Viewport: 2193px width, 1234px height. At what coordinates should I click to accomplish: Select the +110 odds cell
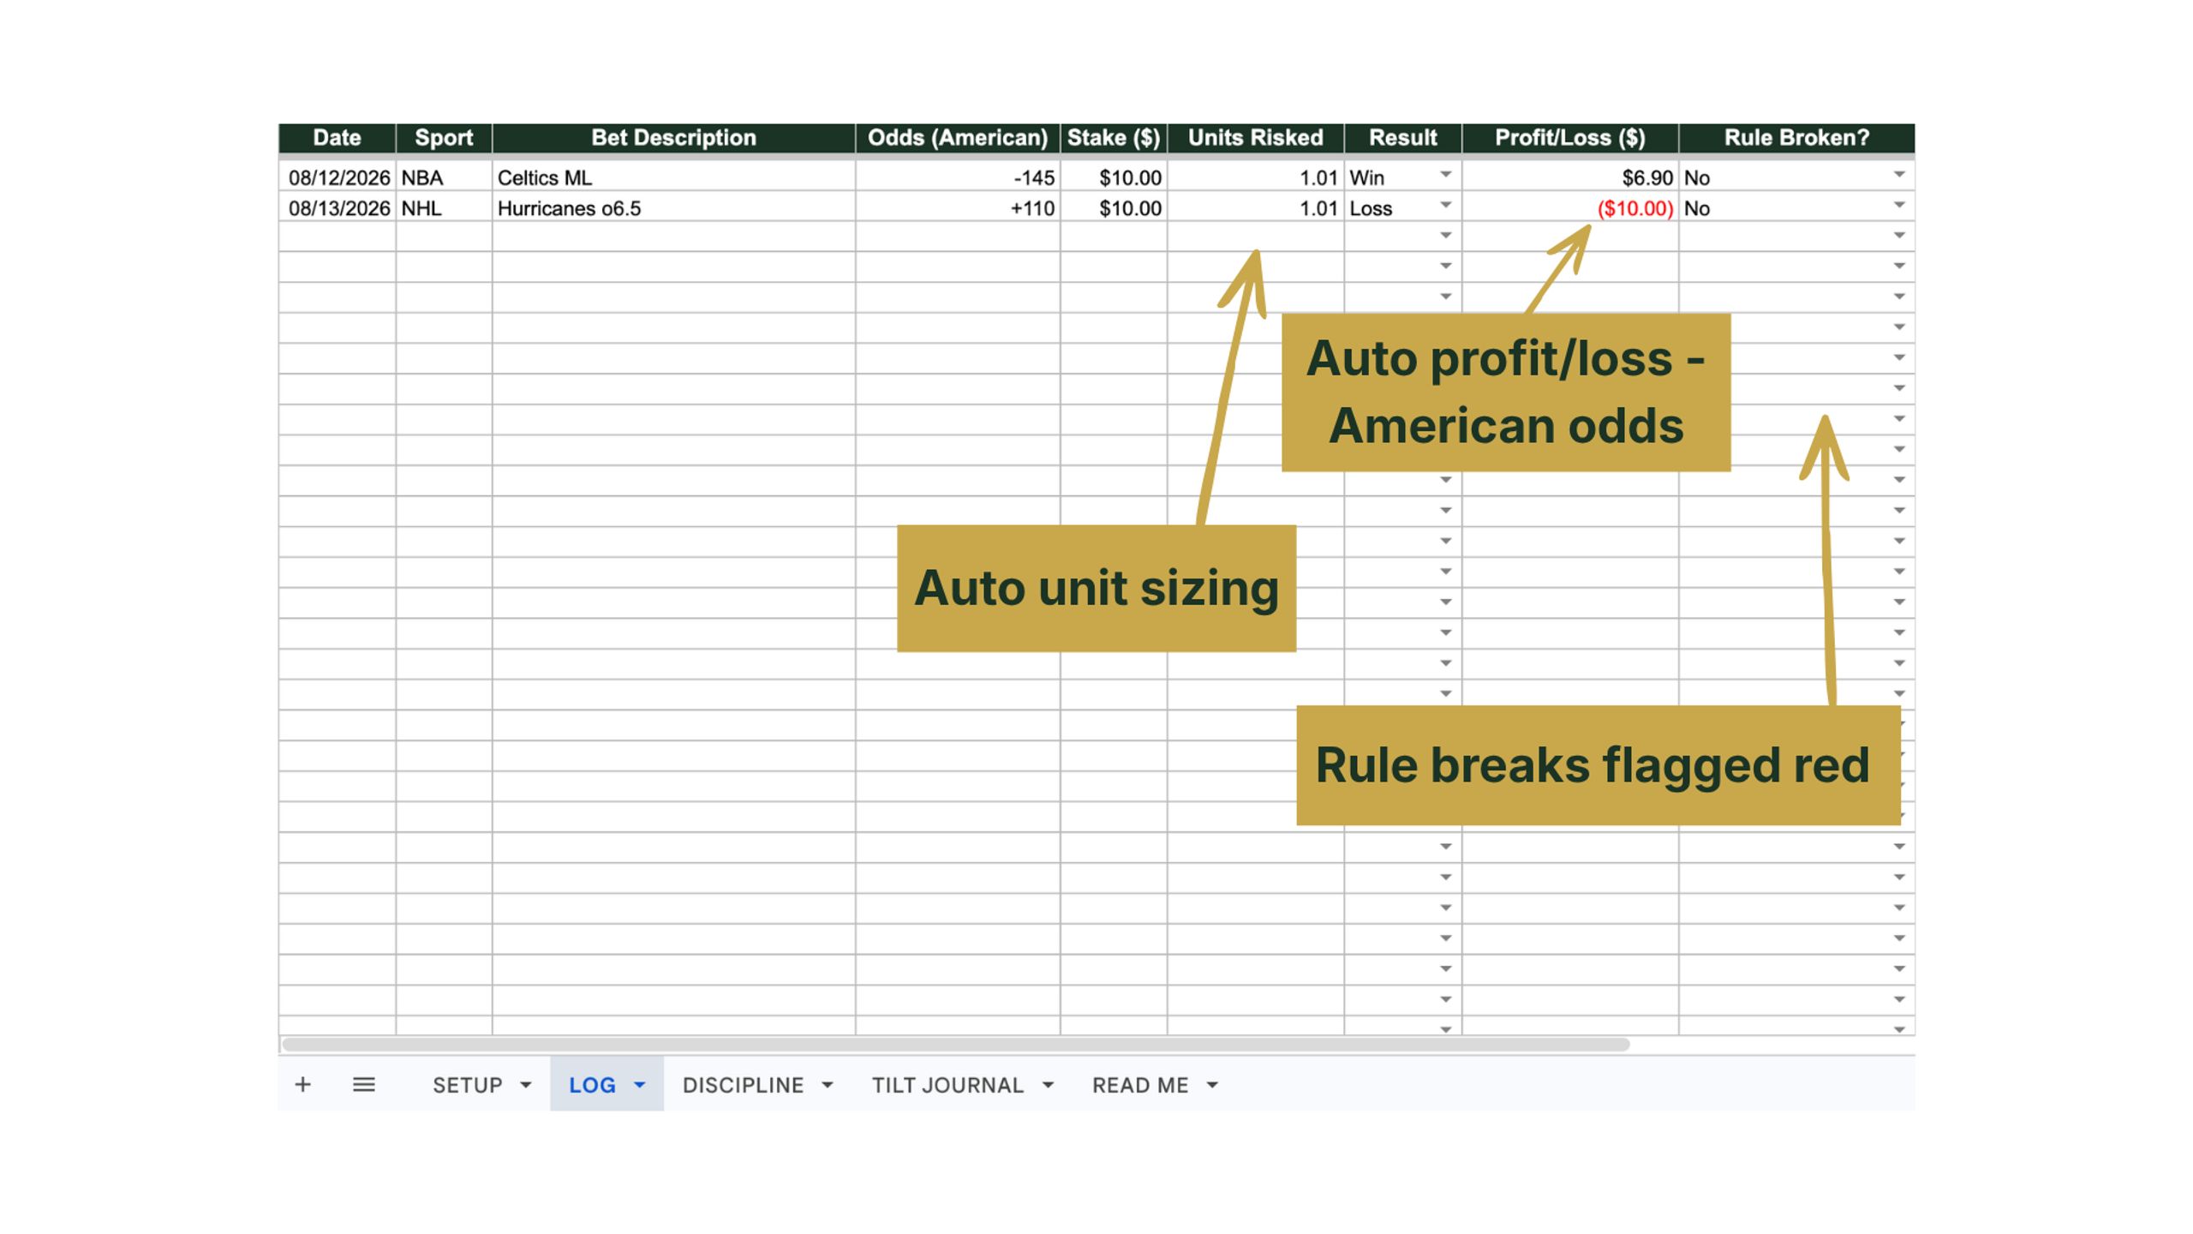pyautogui.click(x=958, y=208)
